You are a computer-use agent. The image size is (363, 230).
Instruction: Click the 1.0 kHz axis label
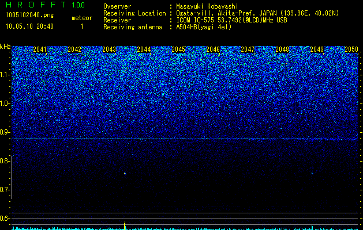point(5,103)
